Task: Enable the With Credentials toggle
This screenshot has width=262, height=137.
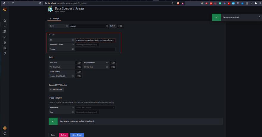Action: point(113,63)
